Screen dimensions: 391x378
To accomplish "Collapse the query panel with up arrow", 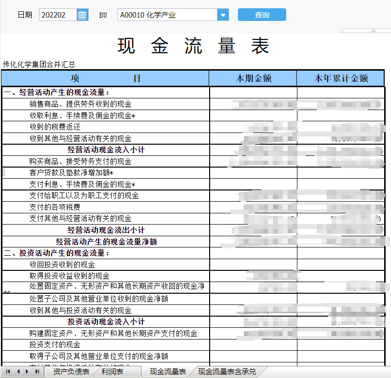I will pos(373,30).
